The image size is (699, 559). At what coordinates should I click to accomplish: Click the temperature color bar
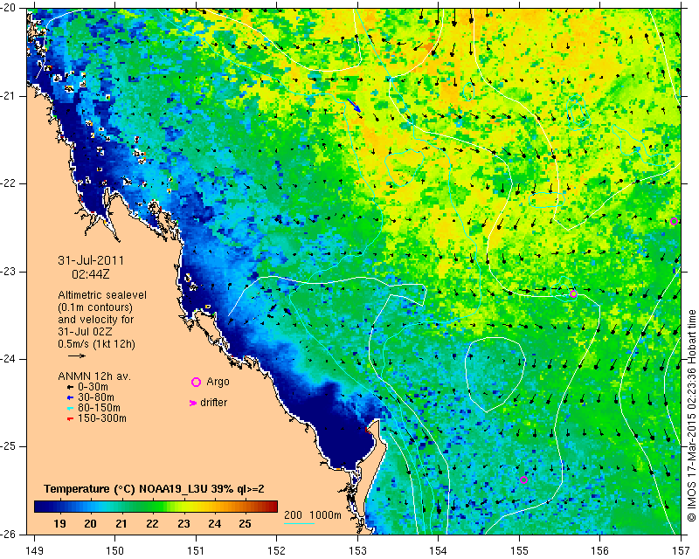tap(156, 507)
